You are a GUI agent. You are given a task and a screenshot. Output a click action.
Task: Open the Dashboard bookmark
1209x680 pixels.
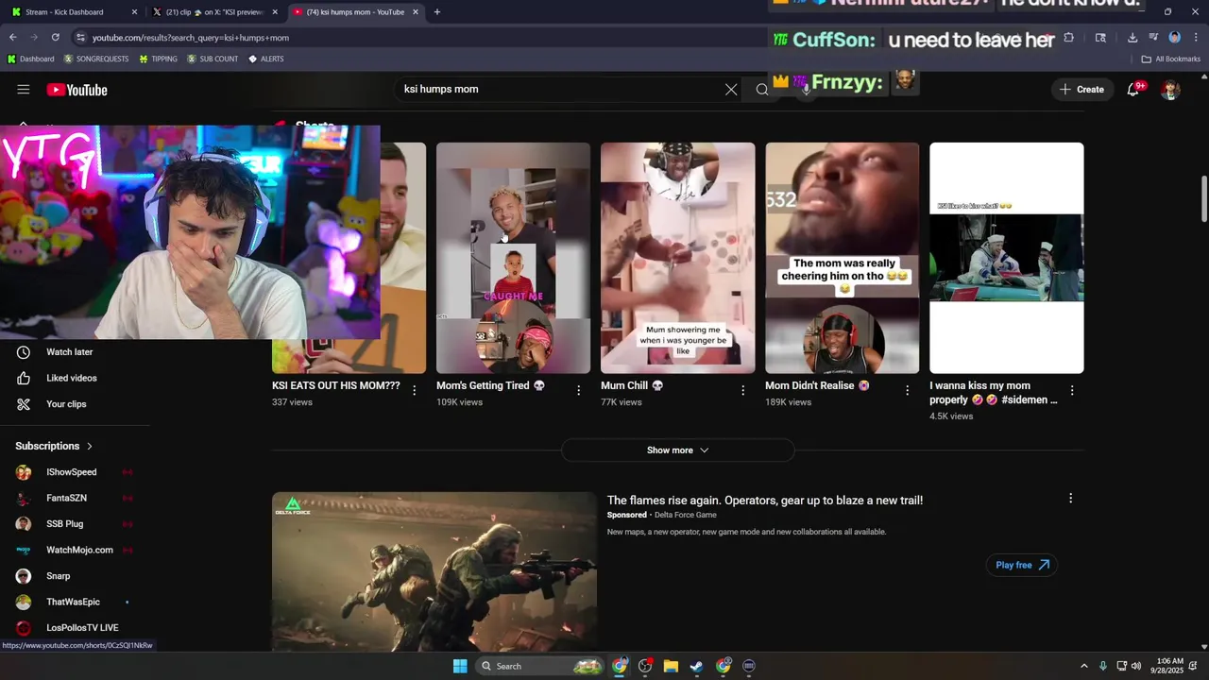[x=31, y=59]
